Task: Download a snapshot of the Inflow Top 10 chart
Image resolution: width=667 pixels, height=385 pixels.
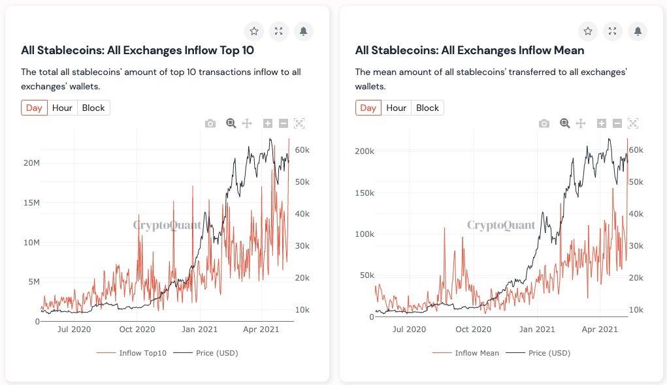Action: point(210,123)
